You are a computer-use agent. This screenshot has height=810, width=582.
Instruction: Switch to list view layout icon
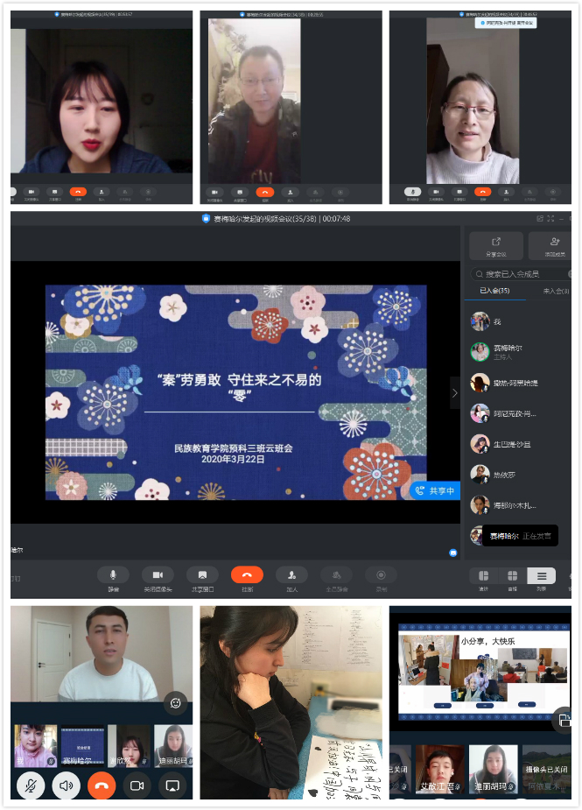point(541,575)
